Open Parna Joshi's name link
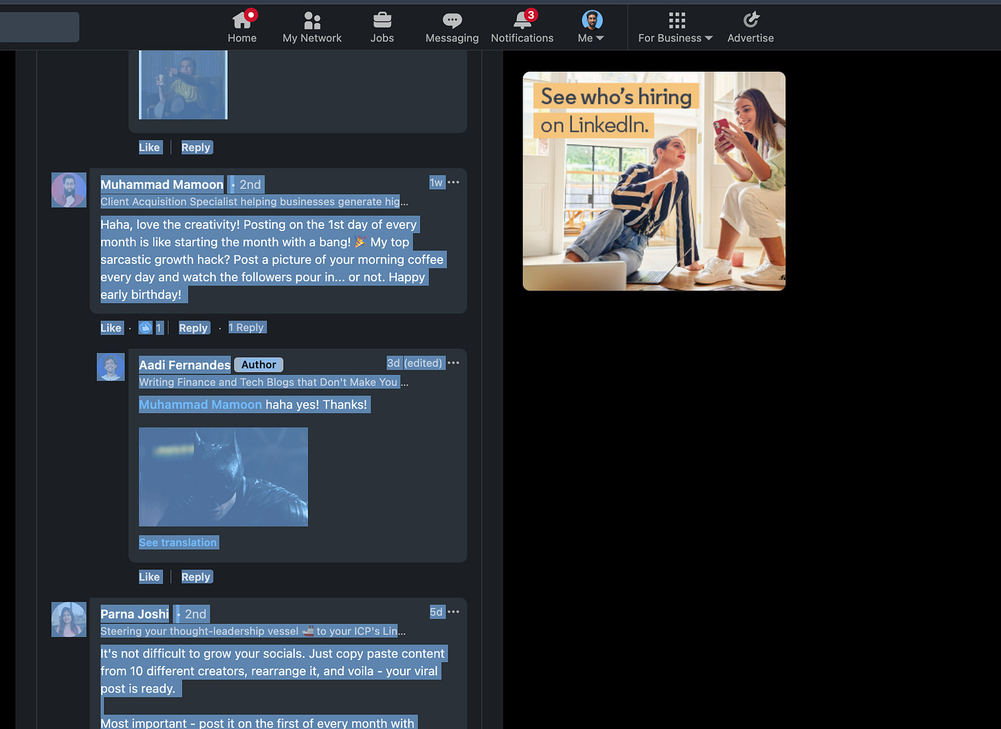 [135, 614]
